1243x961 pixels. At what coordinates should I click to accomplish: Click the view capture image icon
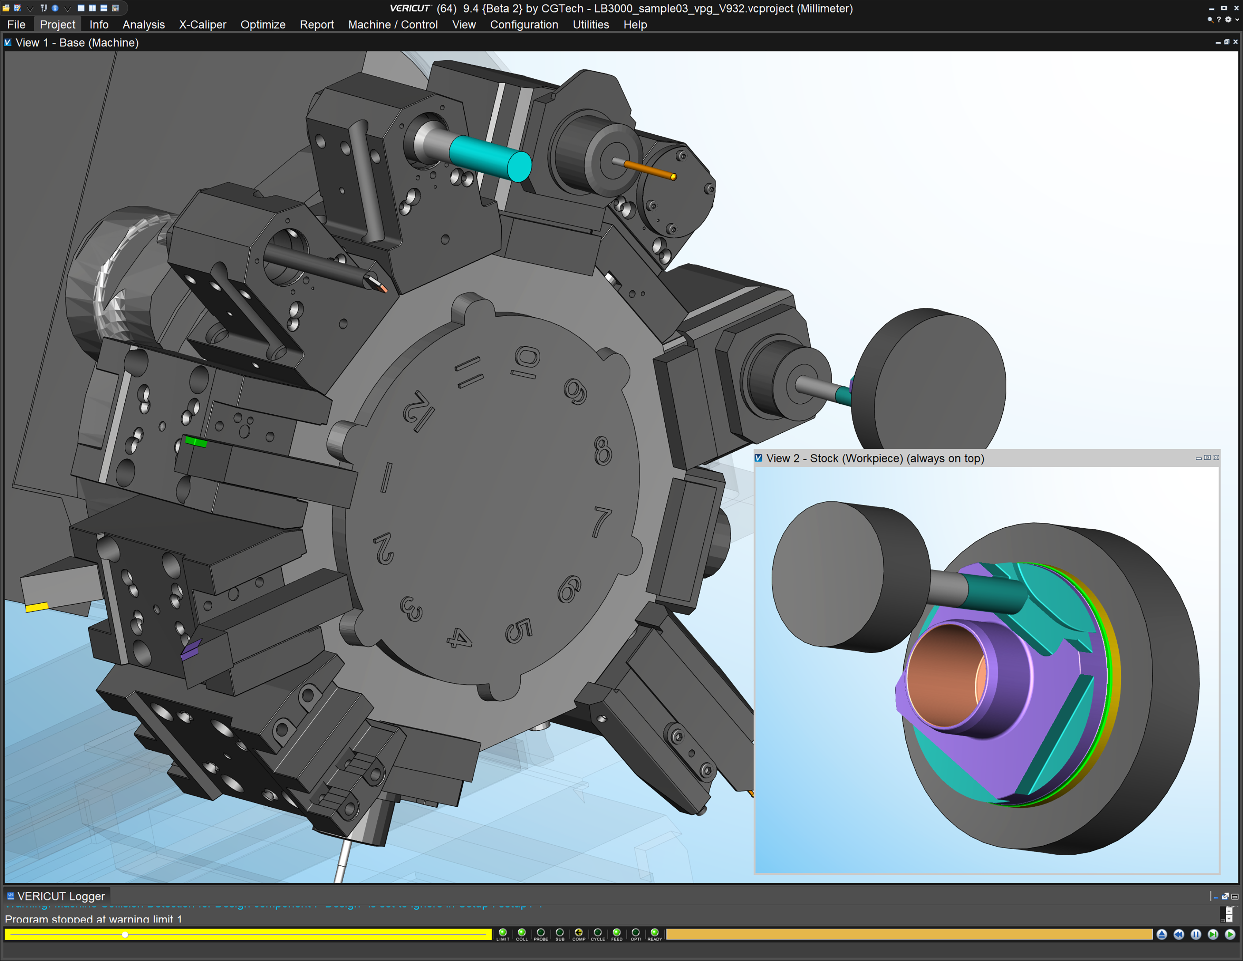coord(115,8)
